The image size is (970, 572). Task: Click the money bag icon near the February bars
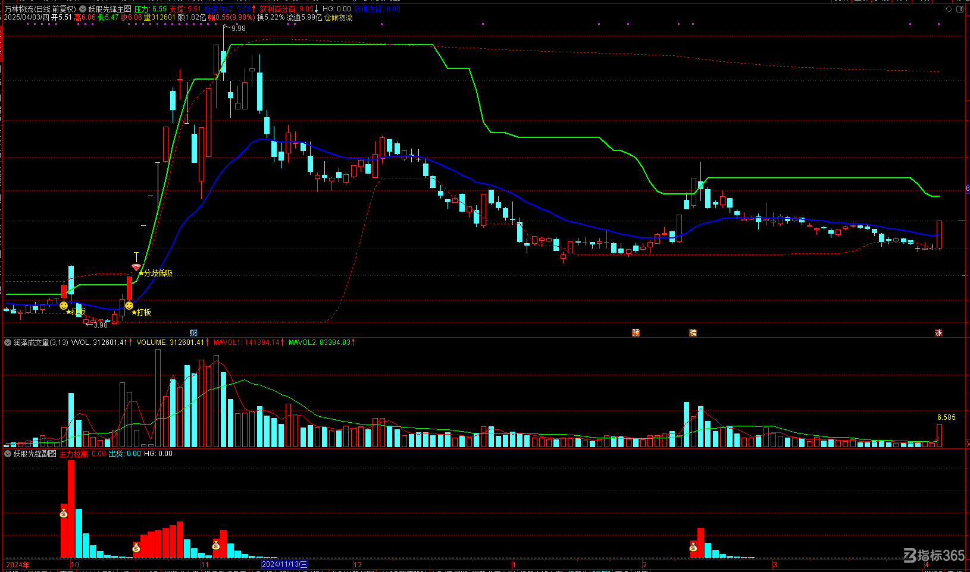[693, 546]
